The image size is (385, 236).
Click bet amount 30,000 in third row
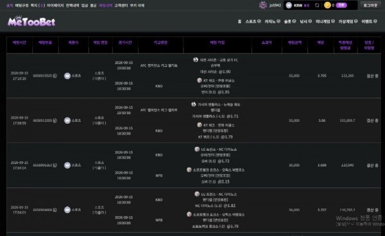[x=294, y=165]
